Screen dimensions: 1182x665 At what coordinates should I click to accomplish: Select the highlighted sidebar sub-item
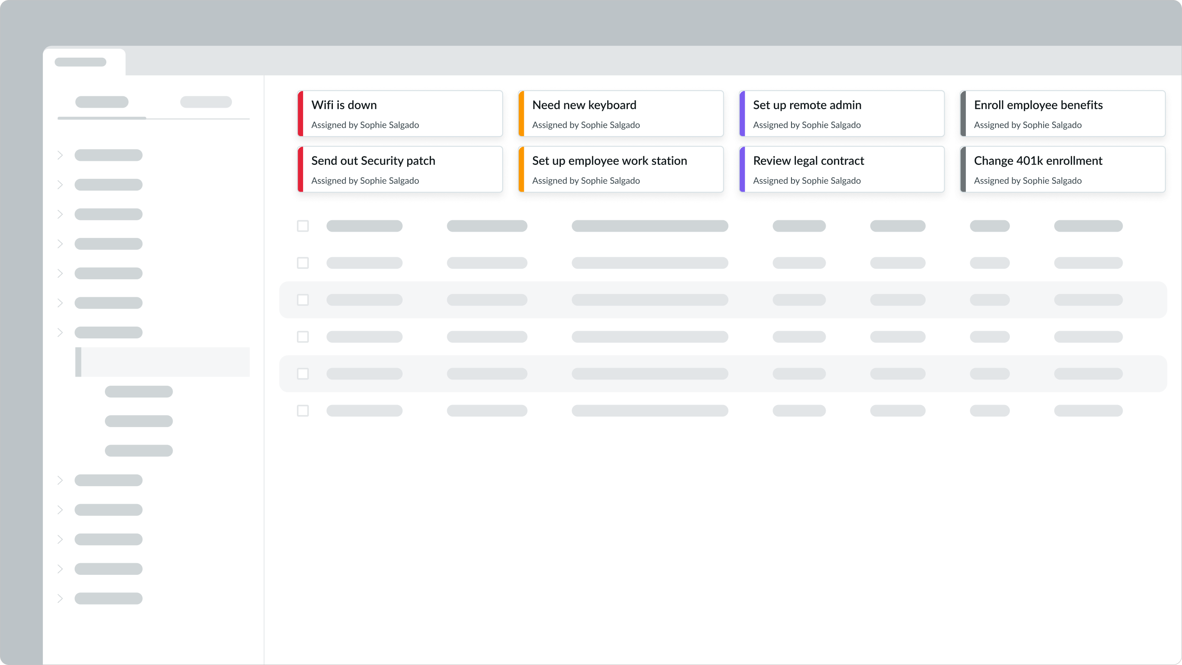pos(163,362)
